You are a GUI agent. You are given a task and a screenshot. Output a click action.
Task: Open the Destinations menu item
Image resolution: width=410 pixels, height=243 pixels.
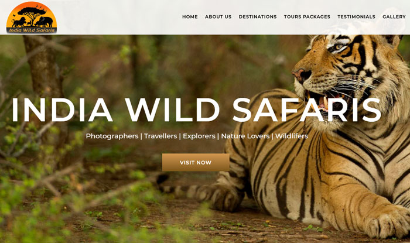click(258, 17)
